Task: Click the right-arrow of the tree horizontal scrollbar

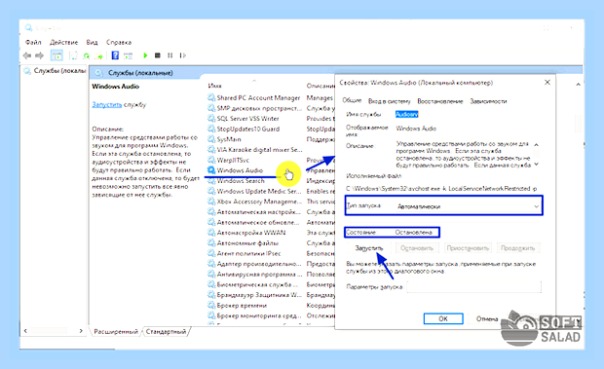Action: 81,330
